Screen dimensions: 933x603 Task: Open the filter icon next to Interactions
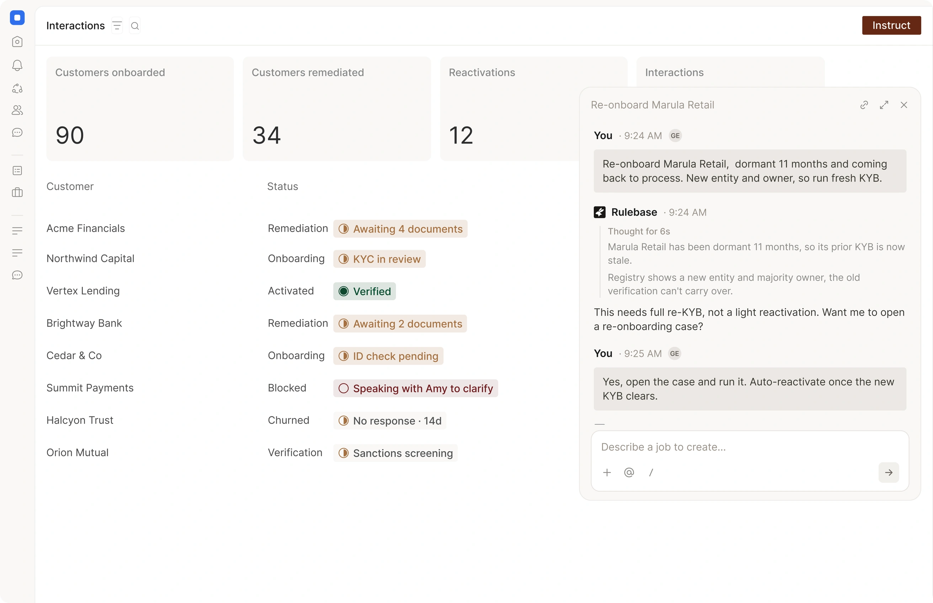117,26
